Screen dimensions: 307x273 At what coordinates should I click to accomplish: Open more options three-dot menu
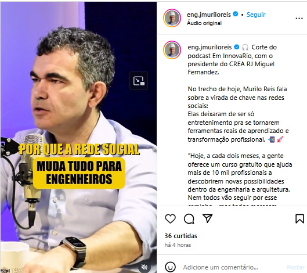point(299,19)
